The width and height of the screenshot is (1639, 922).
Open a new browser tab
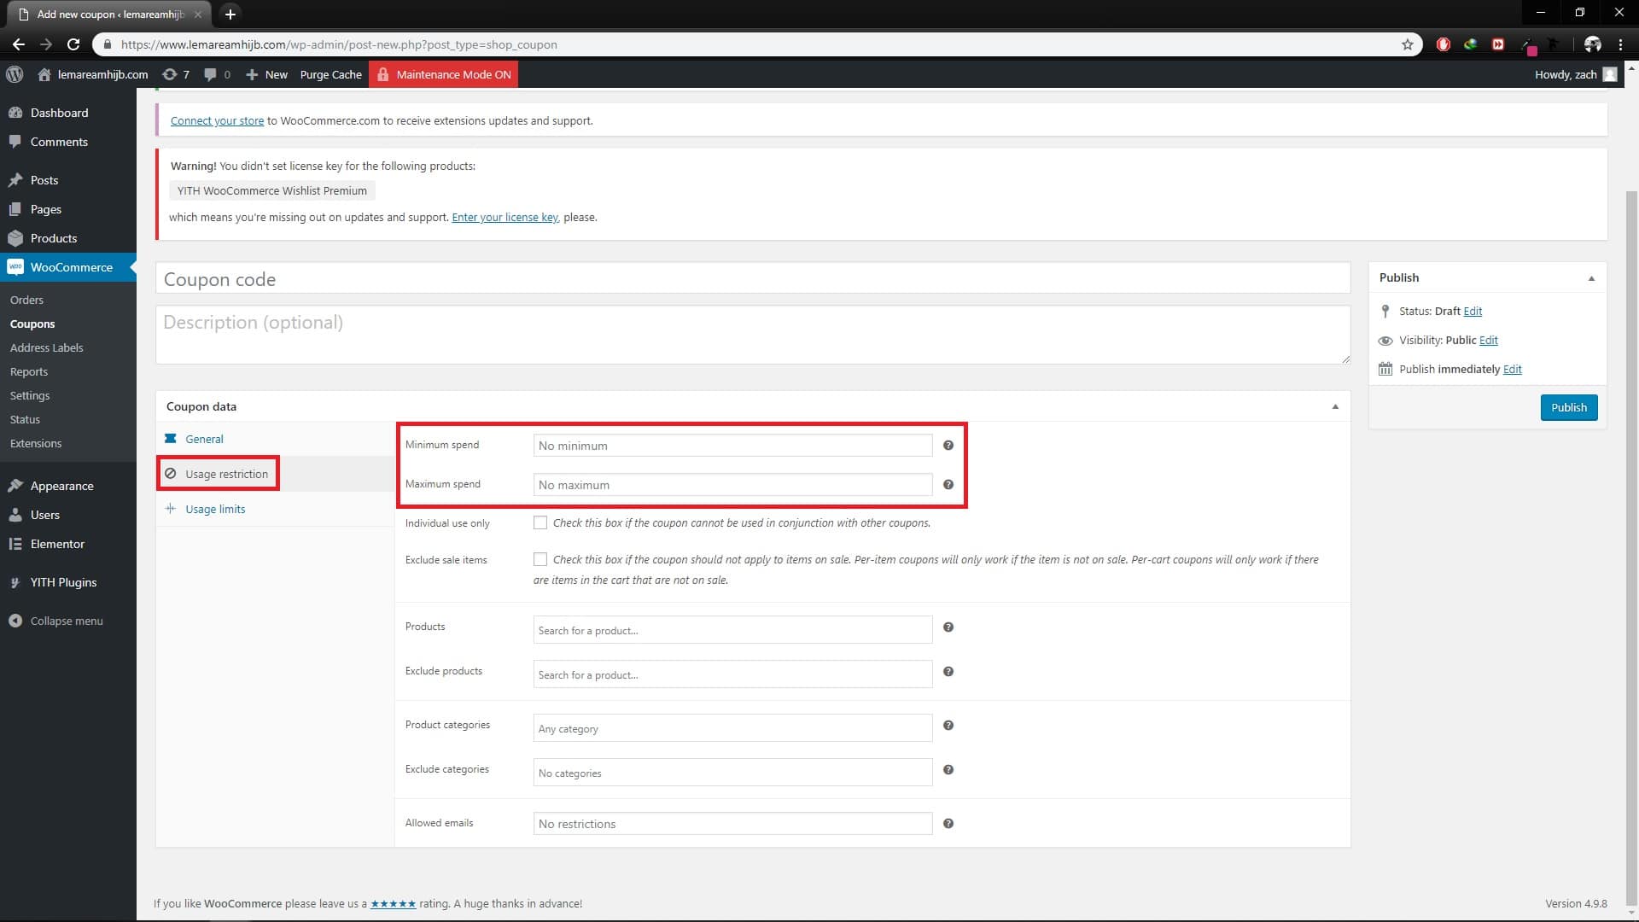click(230, 14)
